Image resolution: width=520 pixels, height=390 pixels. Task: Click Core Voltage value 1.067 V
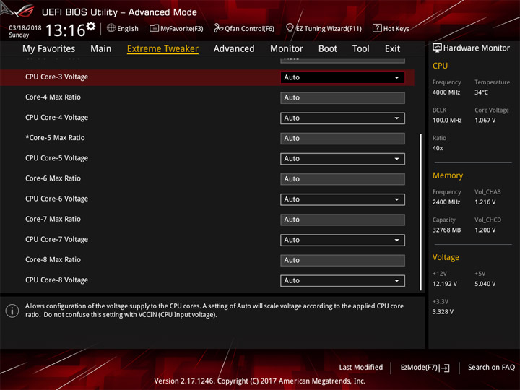[x=485, y=121]
